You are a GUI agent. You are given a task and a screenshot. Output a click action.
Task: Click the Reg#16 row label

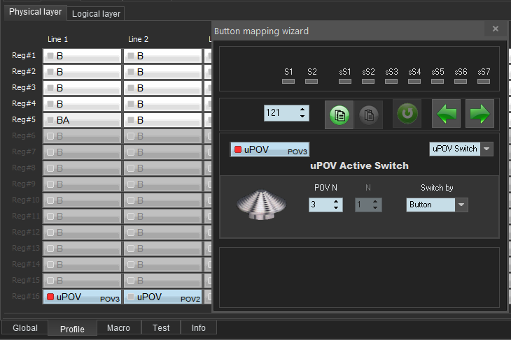(x=25, y=296)
